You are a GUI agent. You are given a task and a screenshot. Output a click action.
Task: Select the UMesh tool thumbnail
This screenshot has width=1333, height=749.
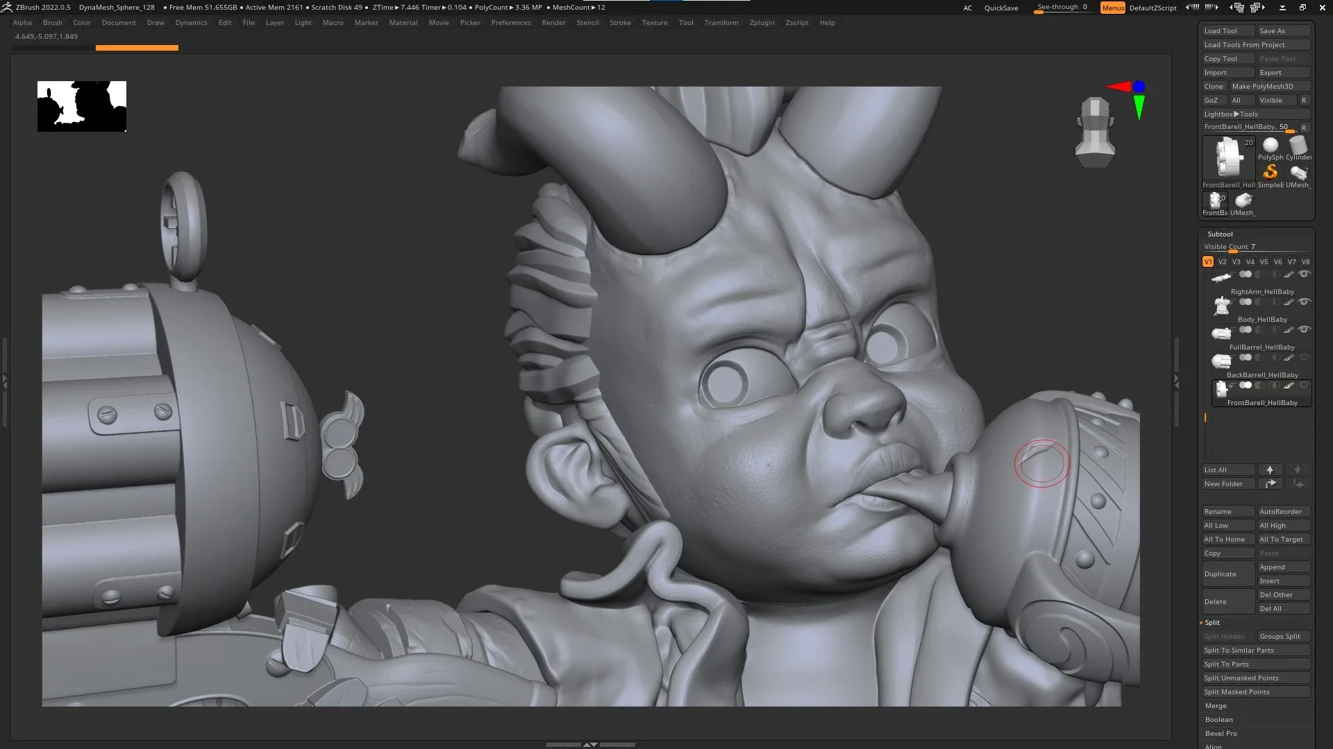[1298, 173]
